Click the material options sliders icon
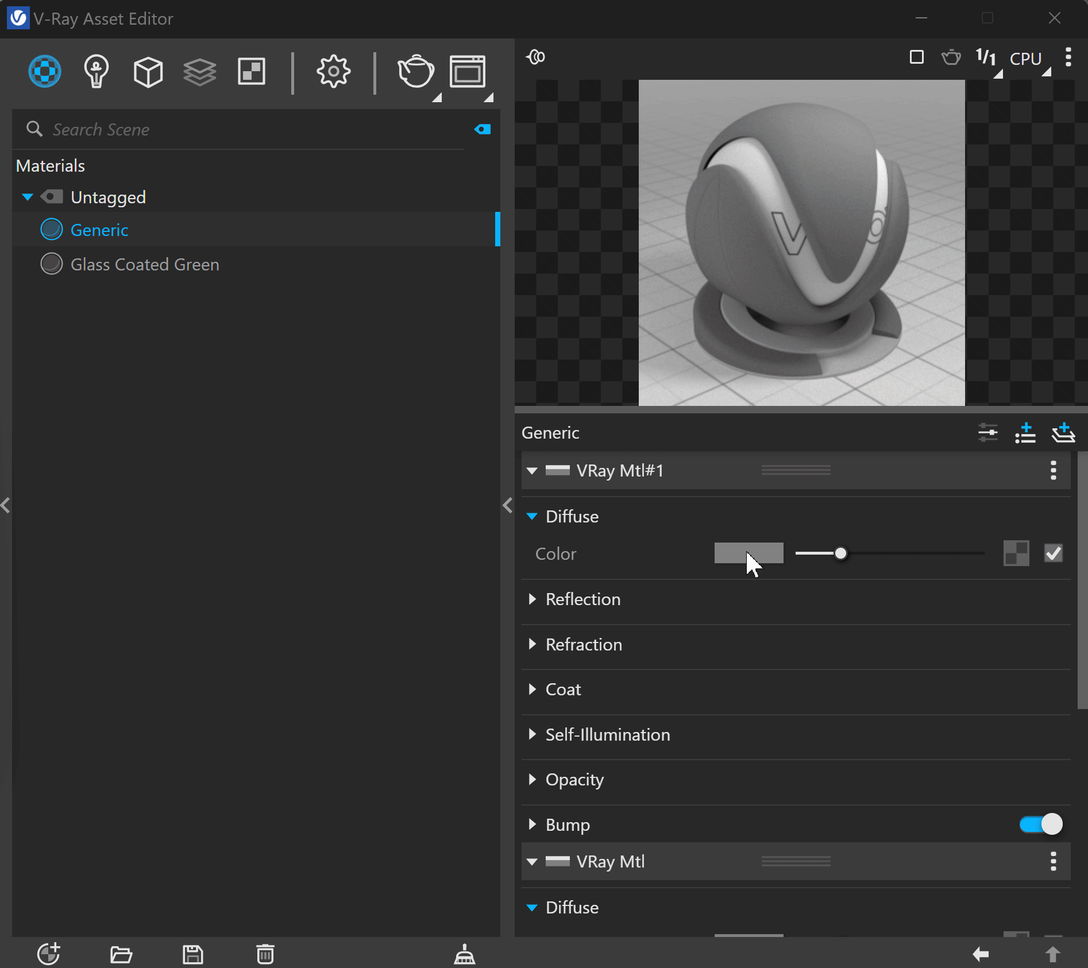 (x=988, y=432)
